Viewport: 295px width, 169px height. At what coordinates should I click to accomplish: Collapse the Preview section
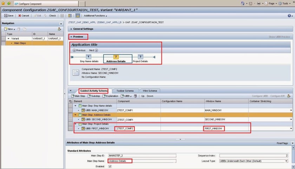[x=71, y=37]
